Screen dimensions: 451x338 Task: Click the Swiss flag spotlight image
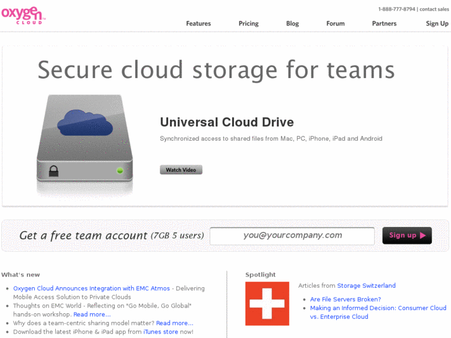pos(267,303)
